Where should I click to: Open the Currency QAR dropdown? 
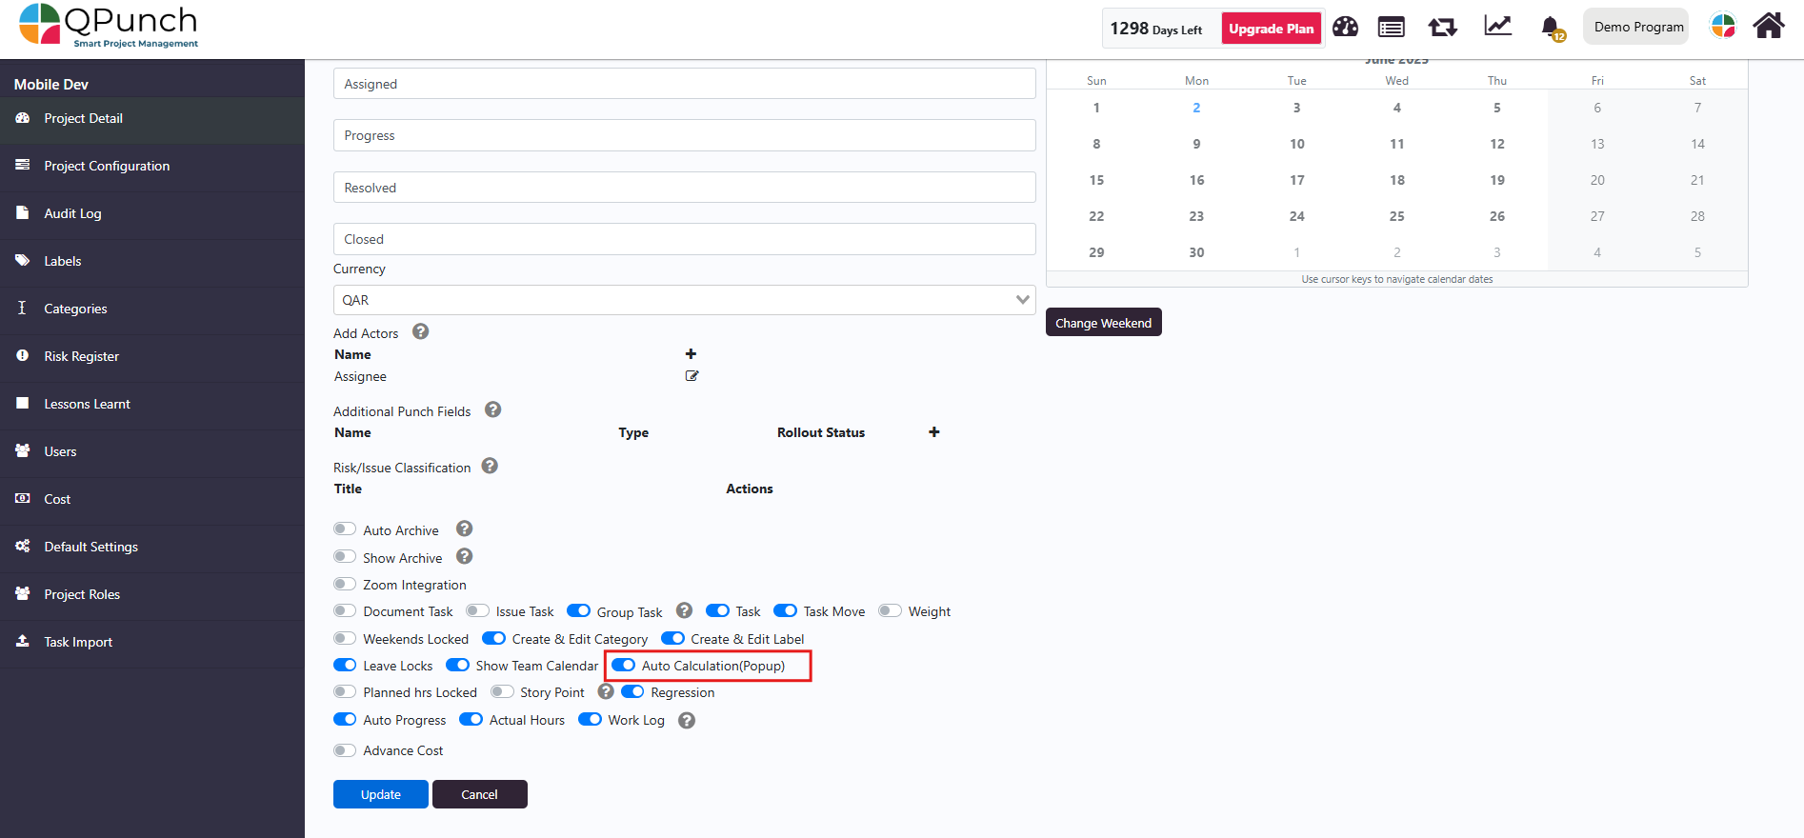point(684,300)
